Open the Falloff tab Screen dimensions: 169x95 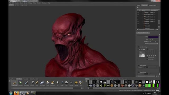point(97,79)
